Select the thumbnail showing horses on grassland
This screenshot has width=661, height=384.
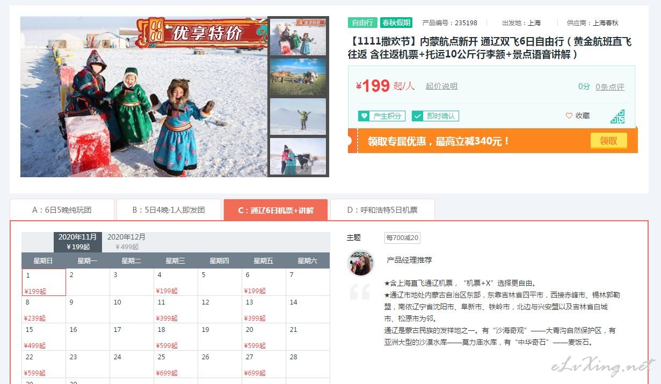coord(298,77)
